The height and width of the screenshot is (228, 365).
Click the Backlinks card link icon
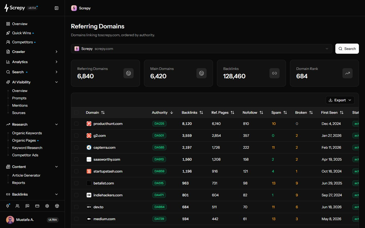[275, 73]
